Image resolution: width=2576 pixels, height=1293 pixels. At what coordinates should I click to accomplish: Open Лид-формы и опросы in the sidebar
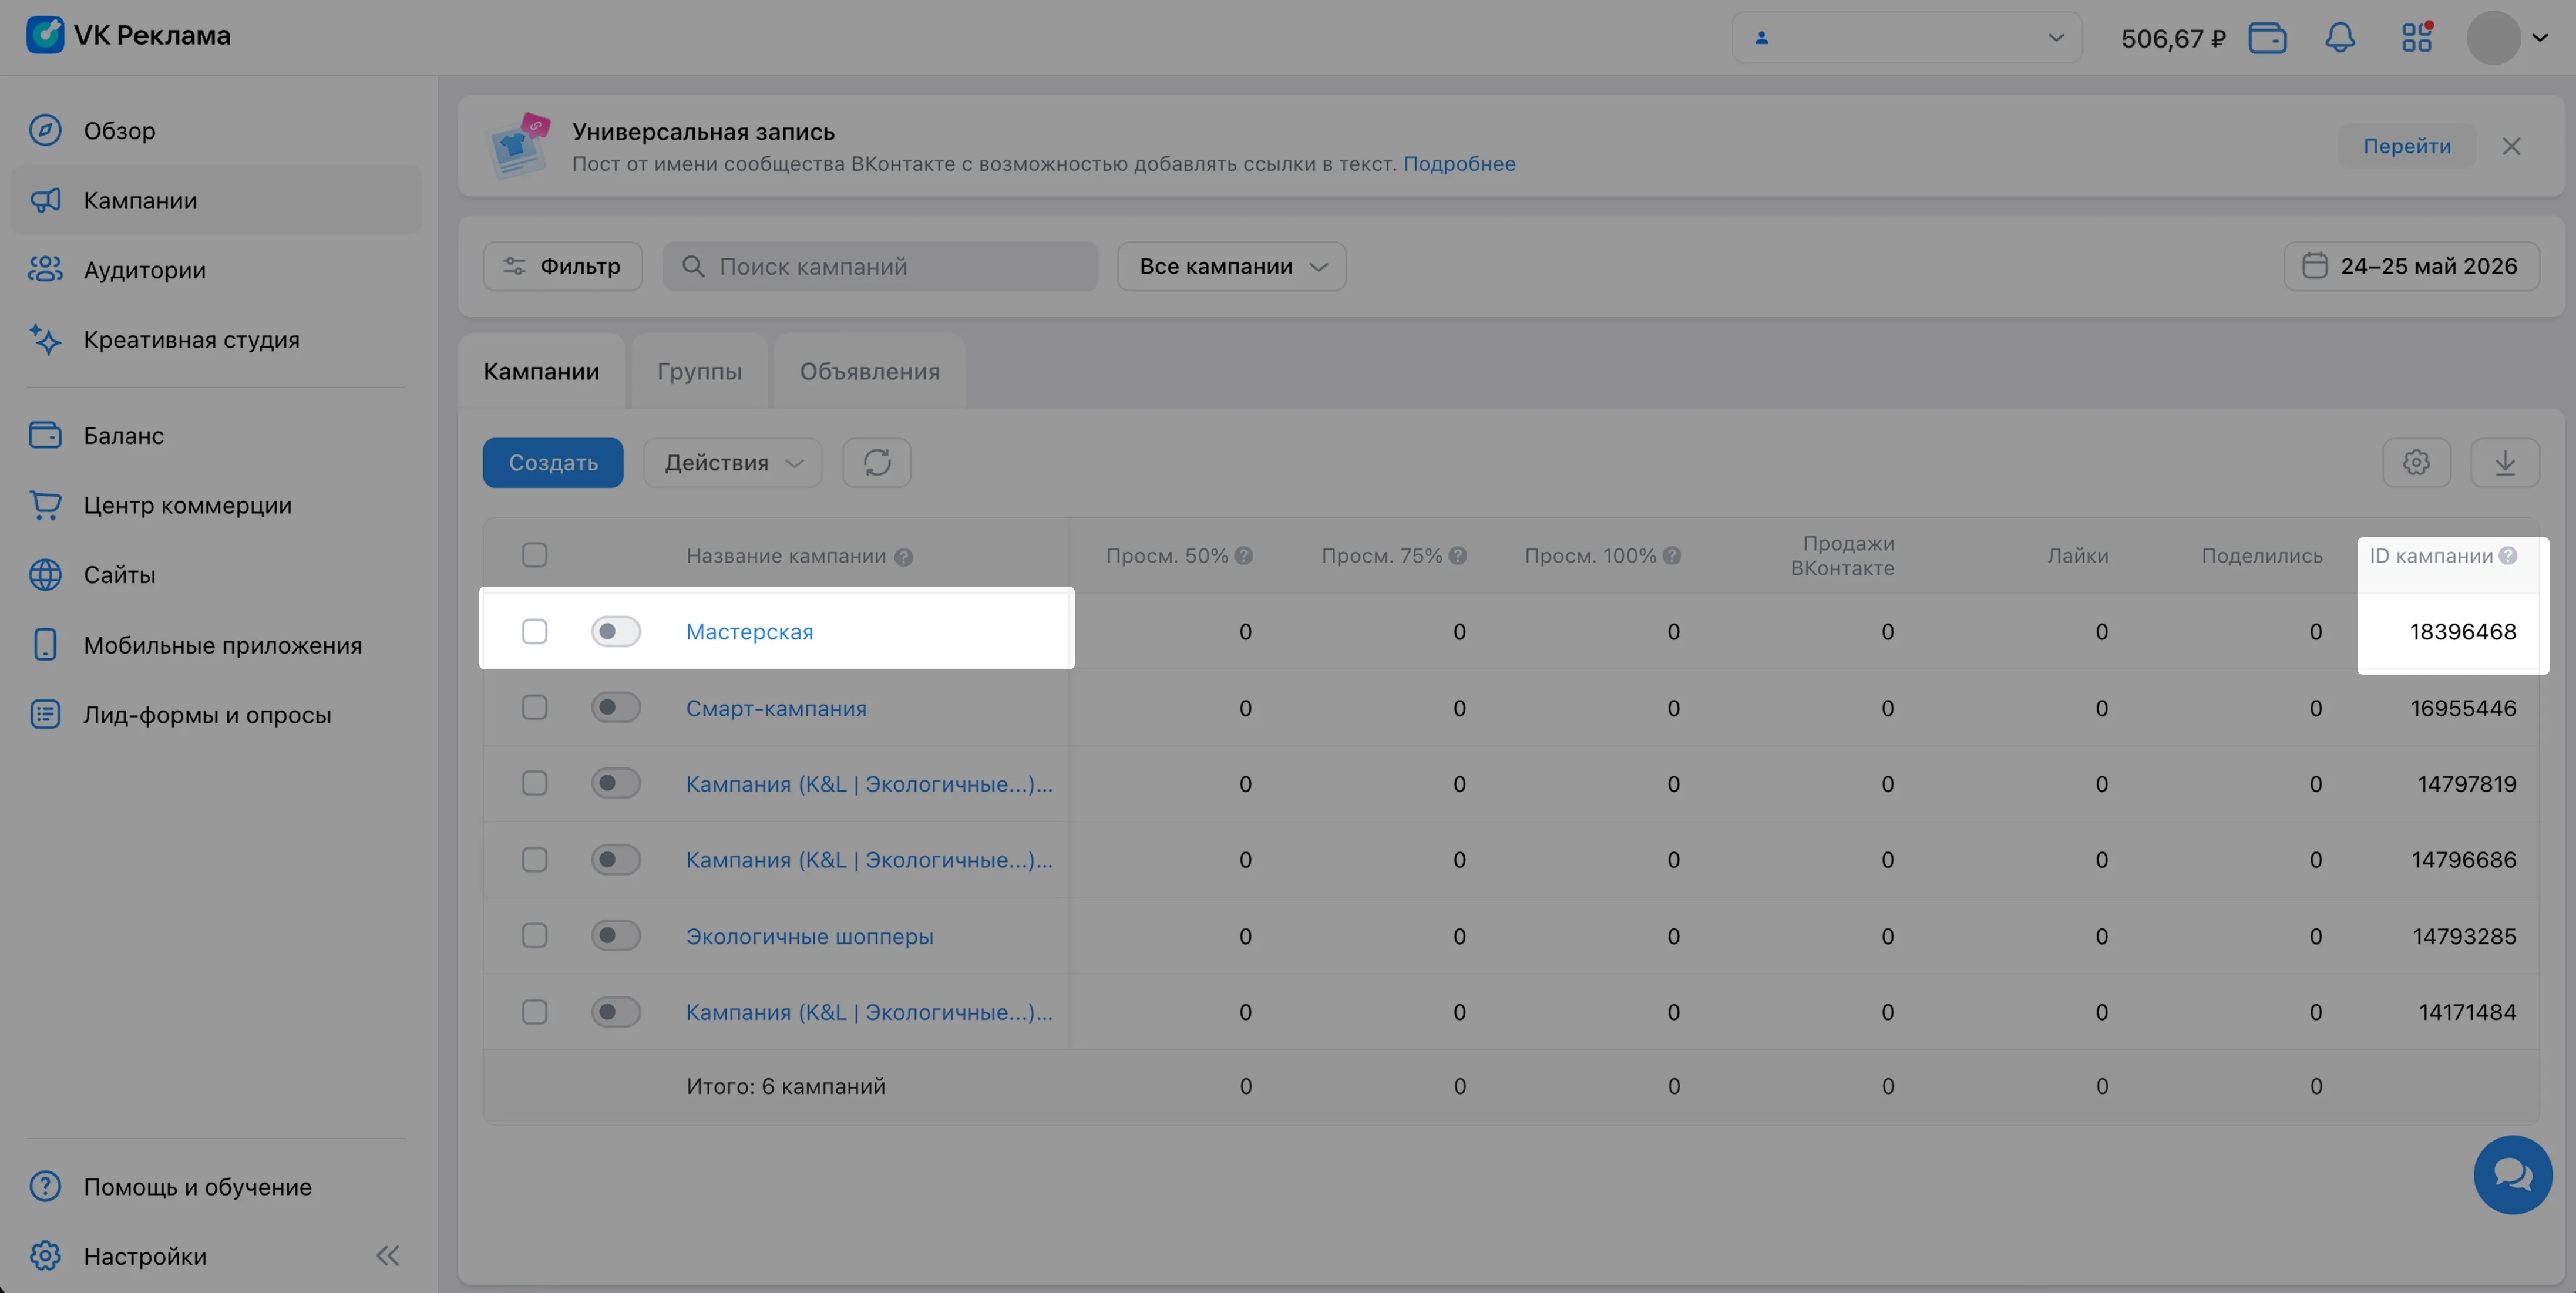[216, 715]
